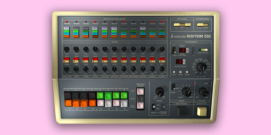Toggle VERB routing for Rim Shot channel
Image resolution: width=271 pixels, height=135 pixels.
(x=143, y=28)
